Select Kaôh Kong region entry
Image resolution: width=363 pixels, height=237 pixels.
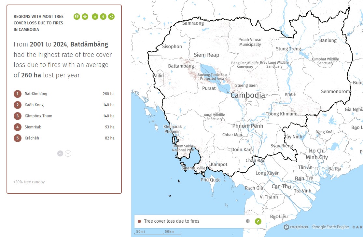click(34, 105)
